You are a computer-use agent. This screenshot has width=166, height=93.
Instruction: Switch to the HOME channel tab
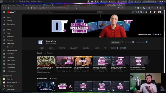(41, 48)
